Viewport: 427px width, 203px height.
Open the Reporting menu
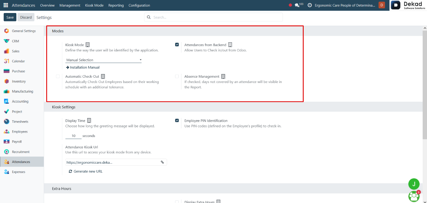pos(116,5)
